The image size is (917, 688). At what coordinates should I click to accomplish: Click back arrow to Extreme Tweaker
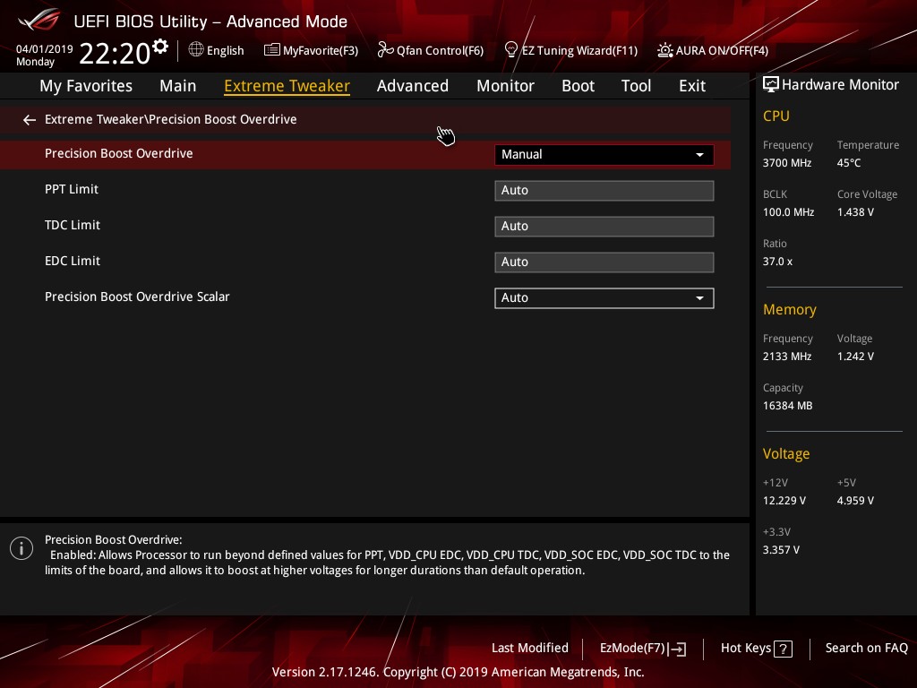[x=30, y=120]
